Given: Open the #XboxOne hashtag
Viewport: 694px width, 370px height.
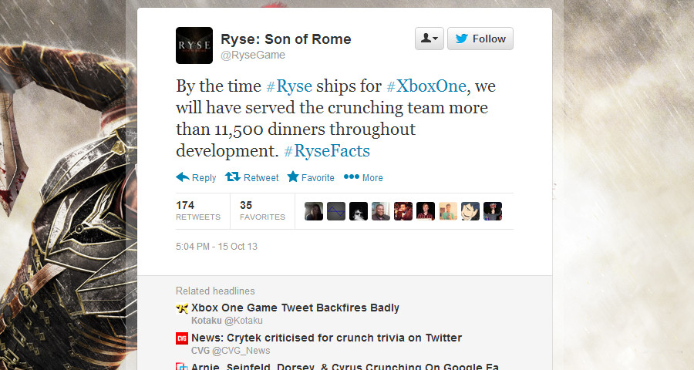Looking at the screenshot, I should [426, 87].
